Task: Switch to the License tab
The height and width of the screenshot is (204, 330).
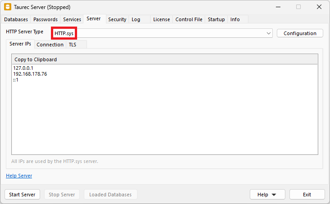Action: (x=161, y=19)
